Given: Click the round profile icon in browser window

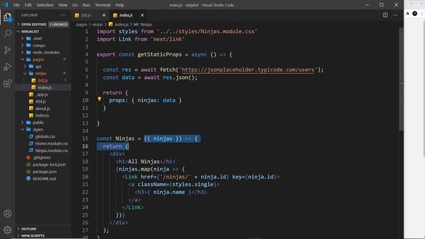Looking at the screenshot, I should (x=414, y=13).
